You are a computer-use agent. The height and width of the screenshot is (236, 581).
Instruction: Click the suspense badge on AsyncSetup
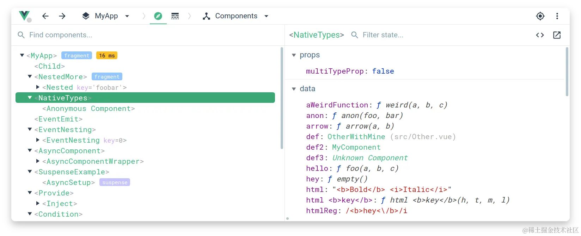115,182
